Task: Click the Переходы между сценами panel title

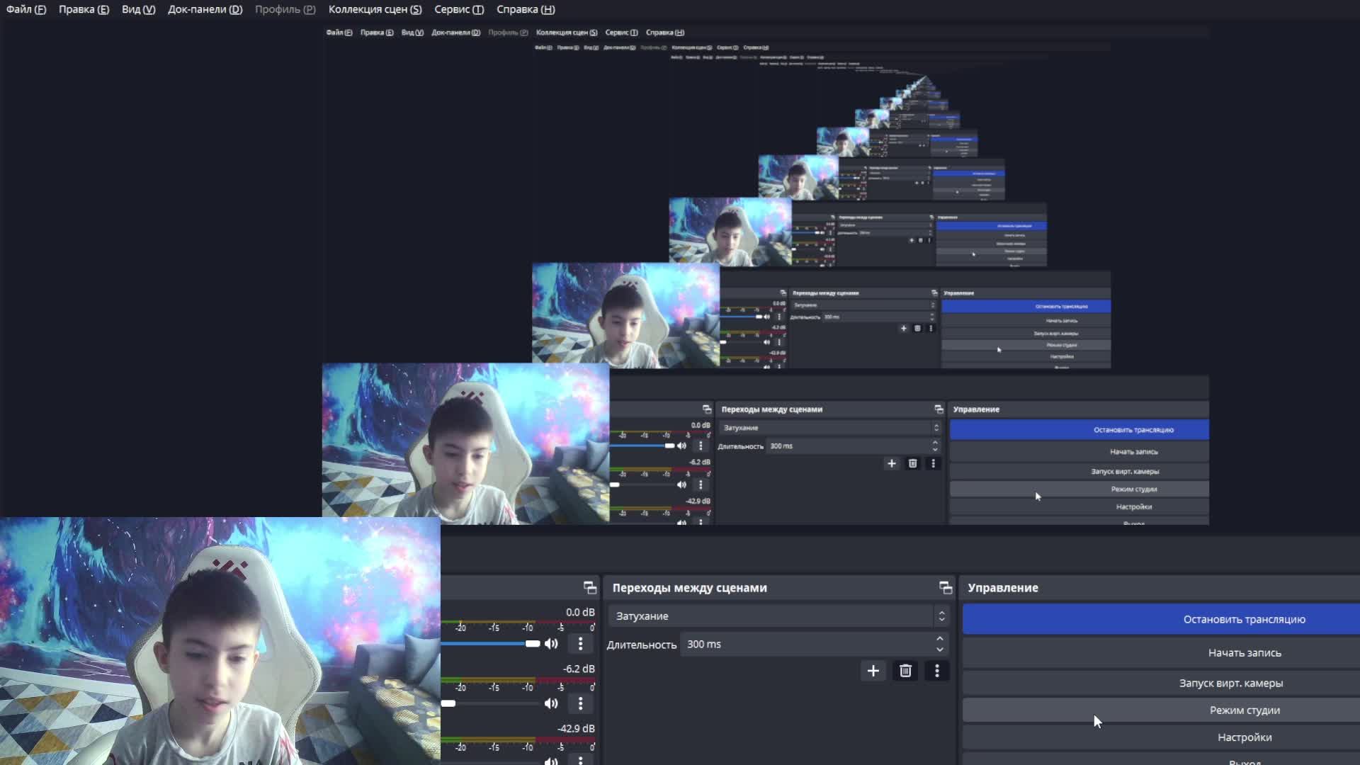Action: [689, 588]
